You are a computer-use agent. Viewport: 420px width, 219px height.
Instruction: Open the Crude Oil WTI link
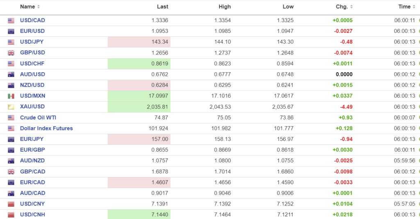click(38, 118)
